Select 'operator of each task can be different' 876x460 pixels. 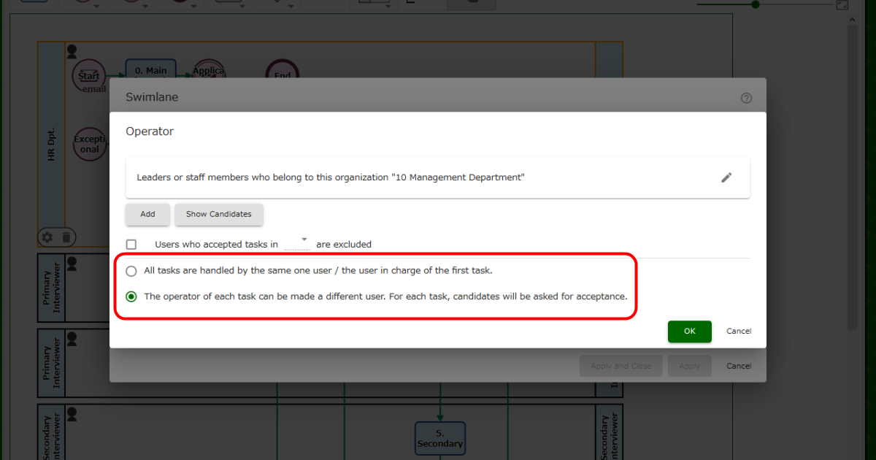pos(131,296)
